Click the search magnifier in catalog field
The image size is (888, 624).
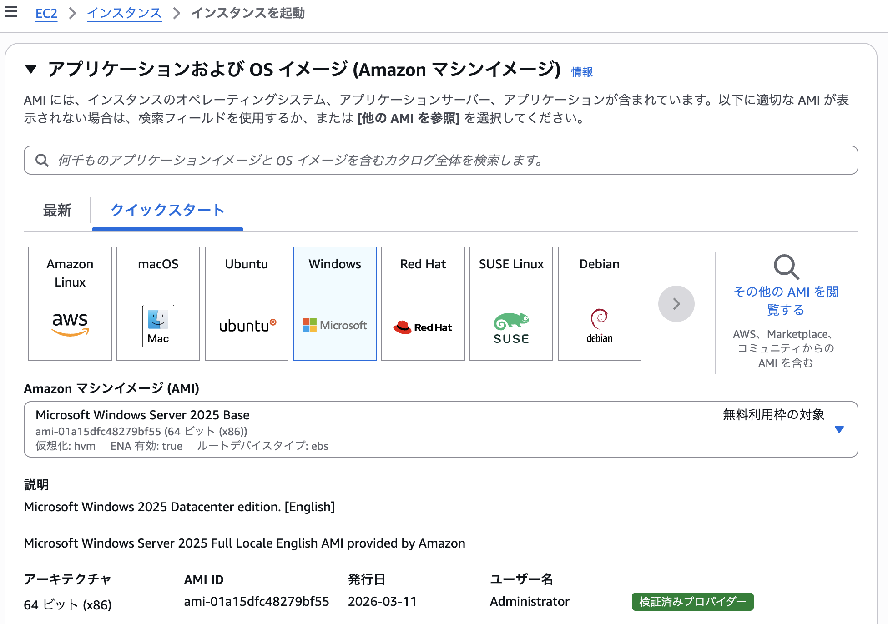pos(42,160)
